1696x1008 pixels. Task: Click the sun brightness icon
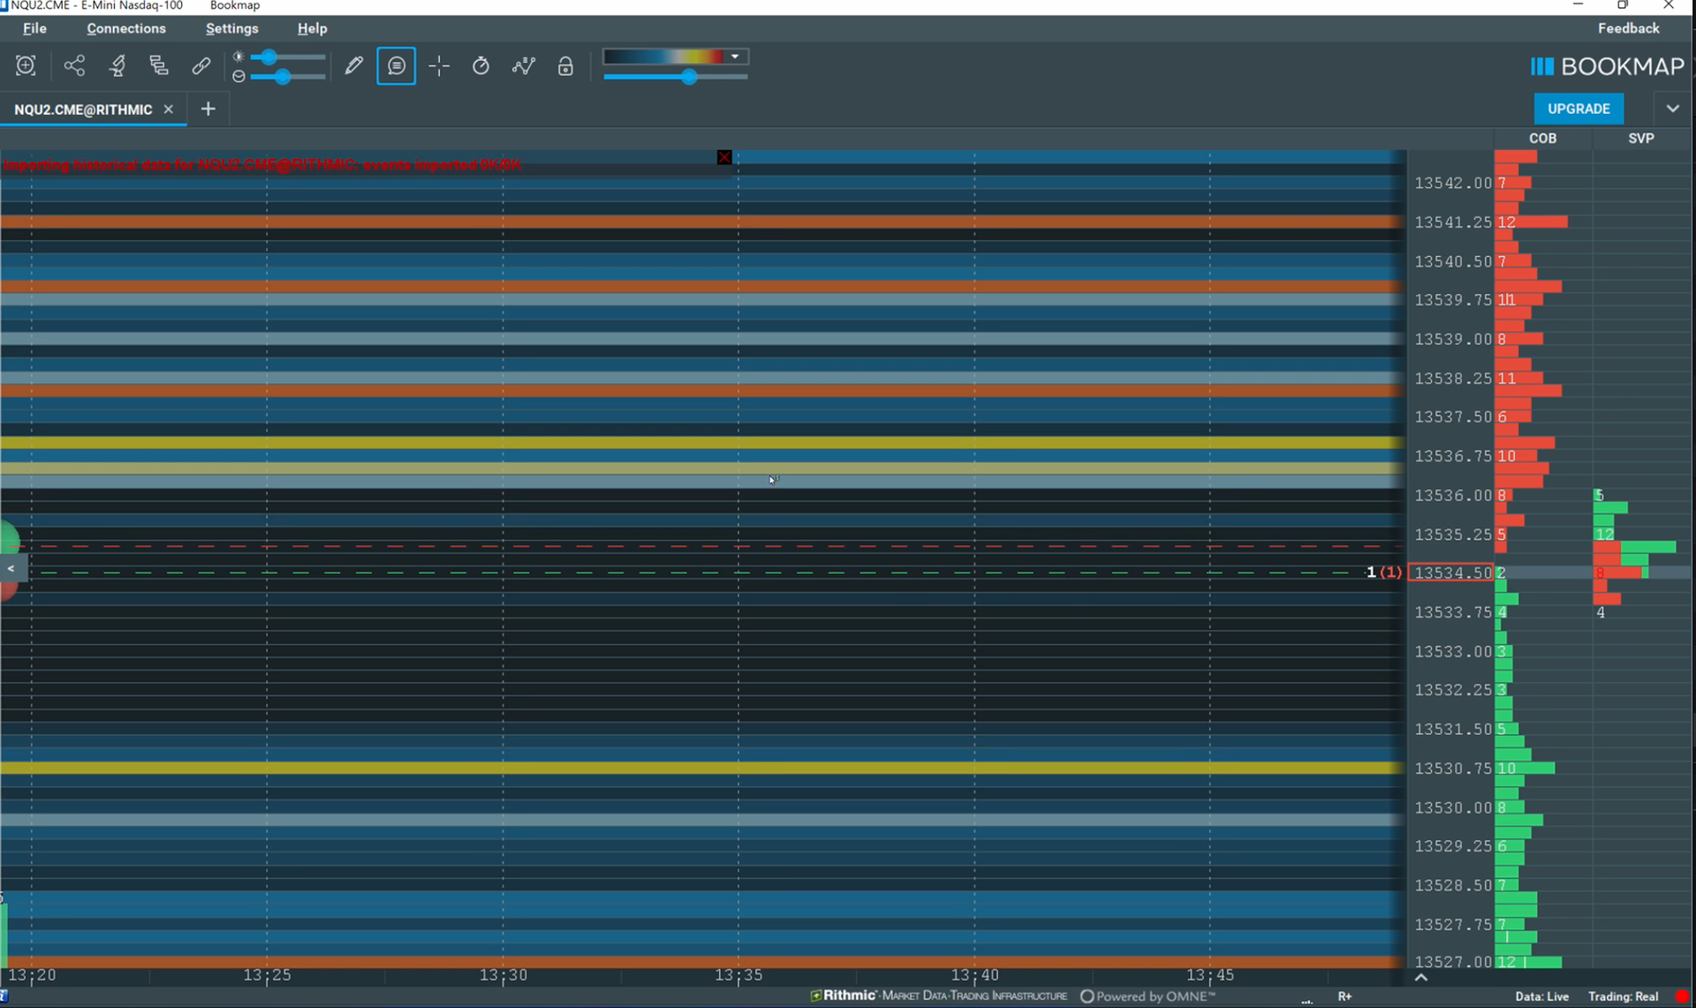pos(238,57)
